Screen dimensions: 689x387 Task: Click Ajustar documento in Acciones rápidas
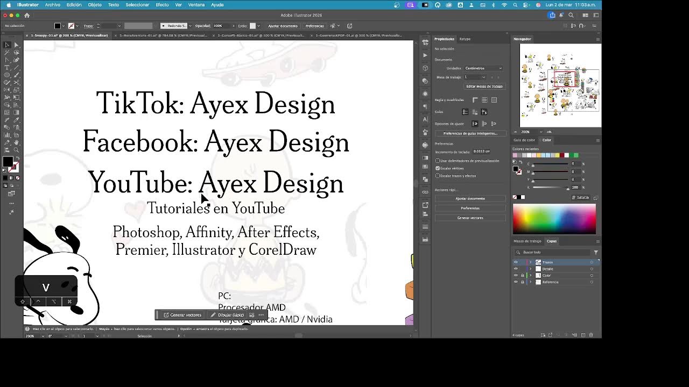click(x=470, y=198)
